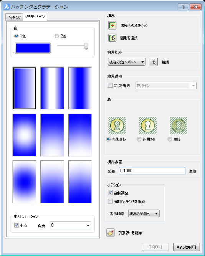This screenshot has width=205, height=256.
Task: Select the グラデーション tab
Action: [35, 17]
